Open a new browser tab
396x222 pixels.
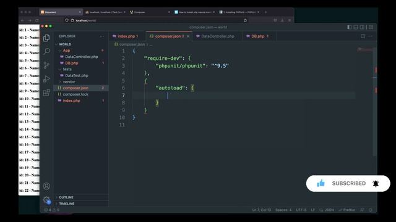point(265,12)
